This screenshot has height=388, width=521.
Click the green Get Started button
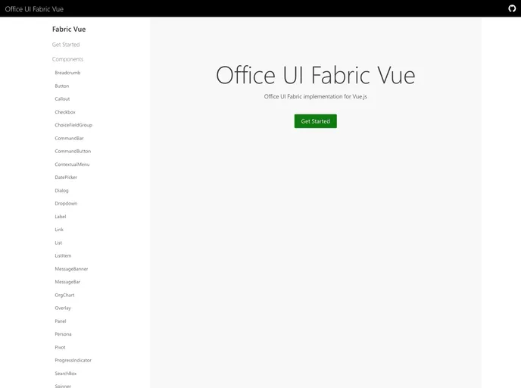(315, 121)
